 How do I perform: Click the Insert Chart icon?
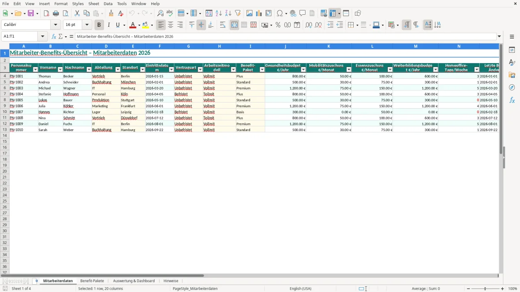pos(259,13)
